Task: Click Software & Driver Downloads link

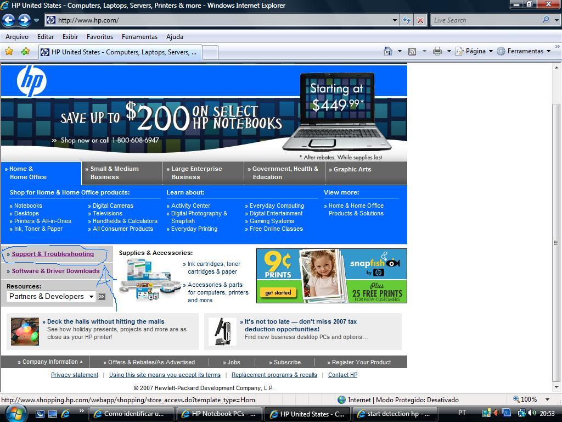Action: (x=55, y=271)
